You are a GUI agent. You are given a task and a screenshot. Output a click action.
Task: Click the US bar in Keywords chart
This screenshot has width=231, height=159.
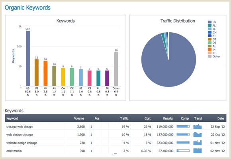click(x=28, y=58)
